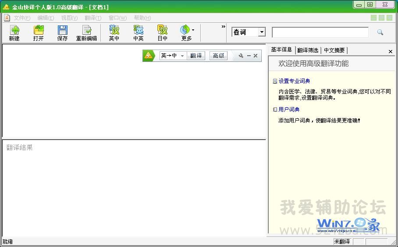This screenshot has height=247, width=398.
Task: Click the last green document-window button
Action: 389,18
